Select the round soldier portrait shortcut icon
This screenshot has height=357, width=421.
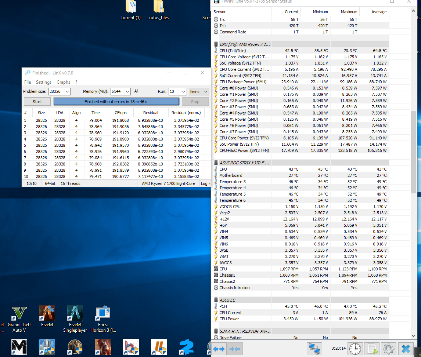pyautogui.click(x=75, y=347)
